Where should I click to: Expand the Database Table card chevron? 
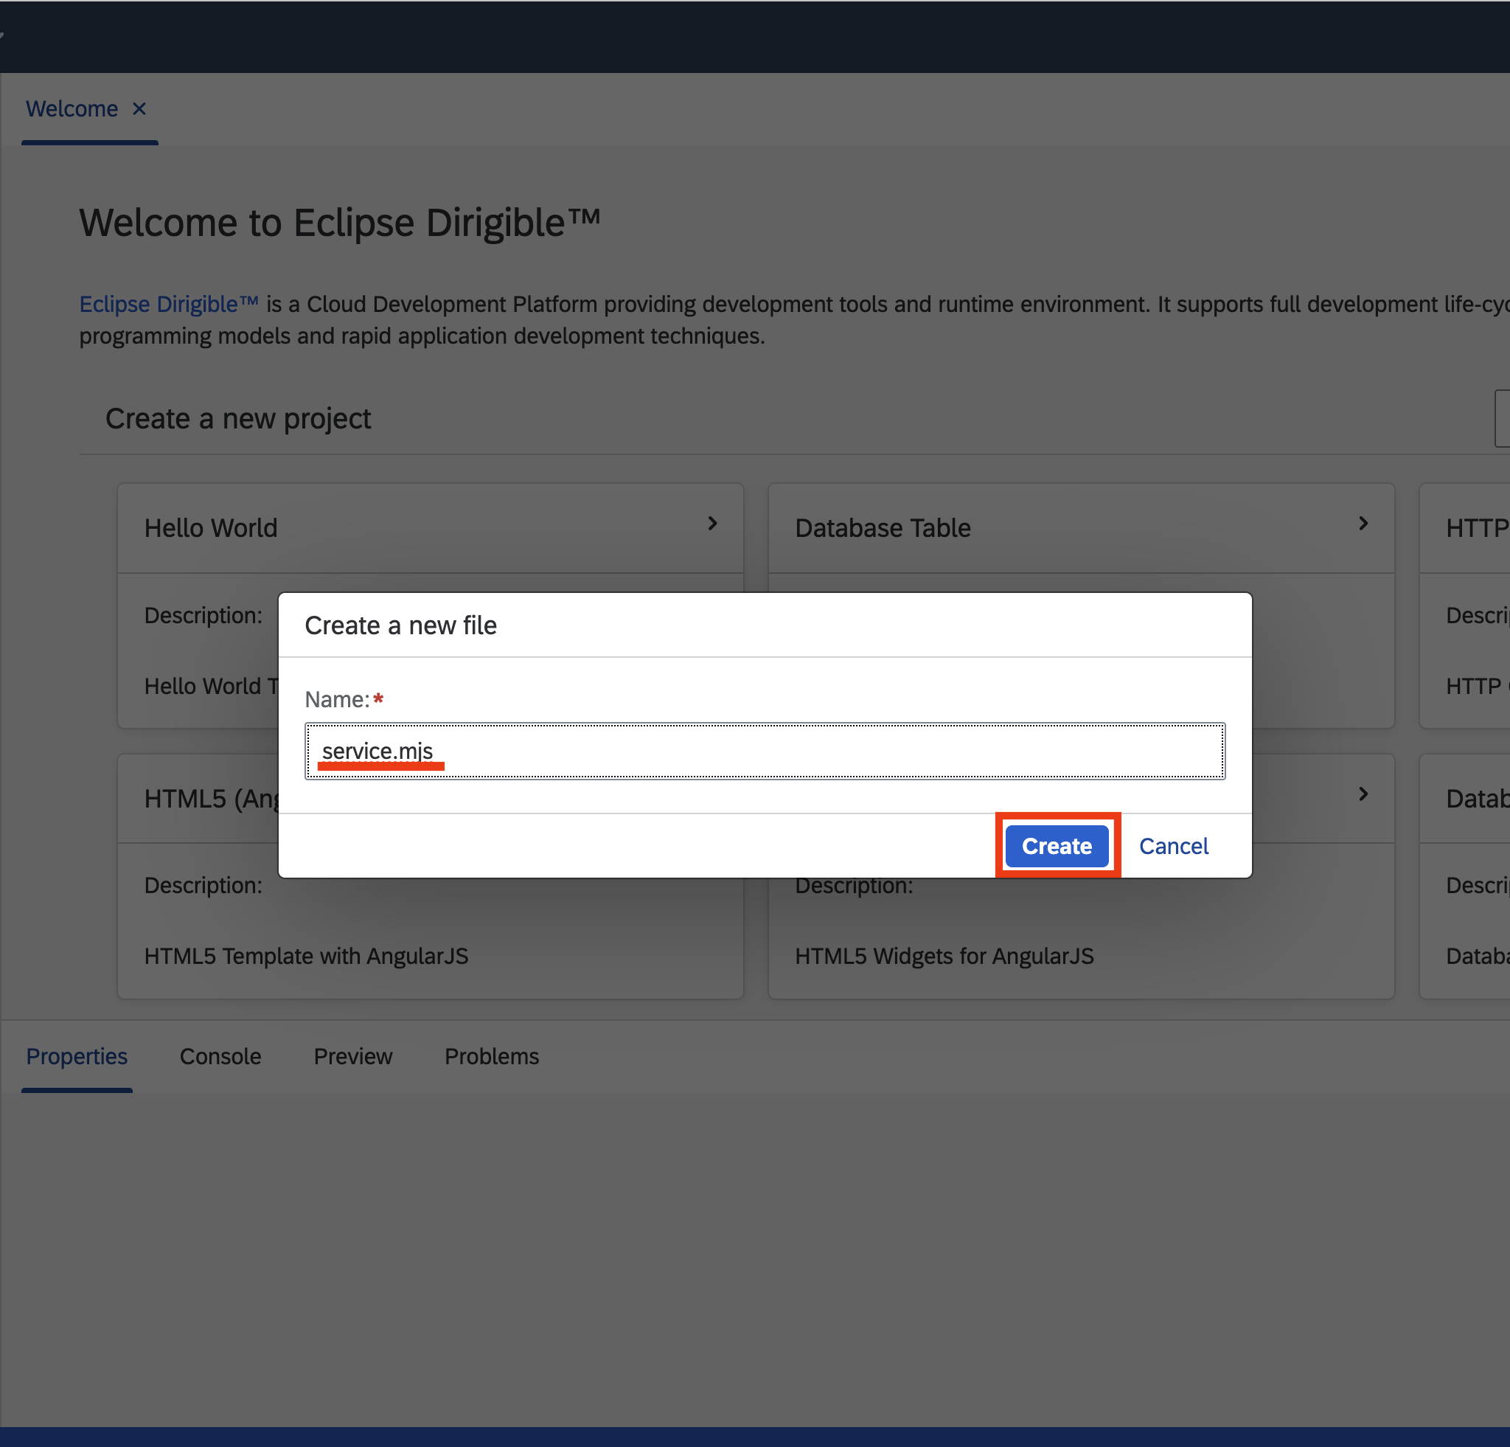(1363, 523)
